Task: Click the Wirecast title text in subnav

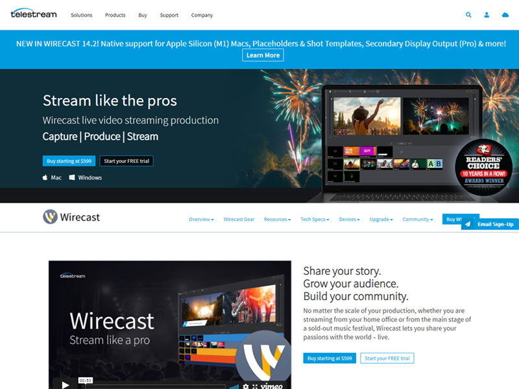Action: pyautogui.click(x=80, y=217)
